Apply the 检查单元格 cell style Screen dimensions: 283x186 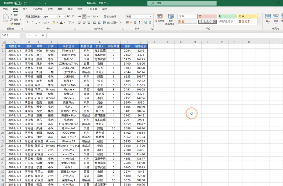click(x=207, y=21)
